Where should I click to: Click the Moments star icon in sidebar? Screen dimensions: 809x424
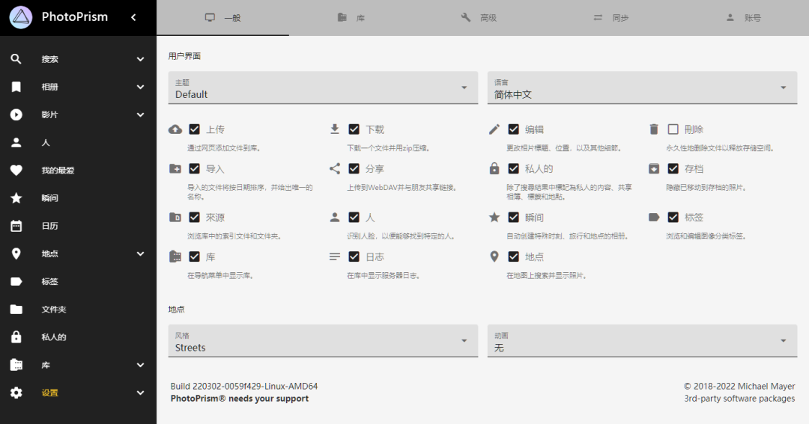pos(16,198)
